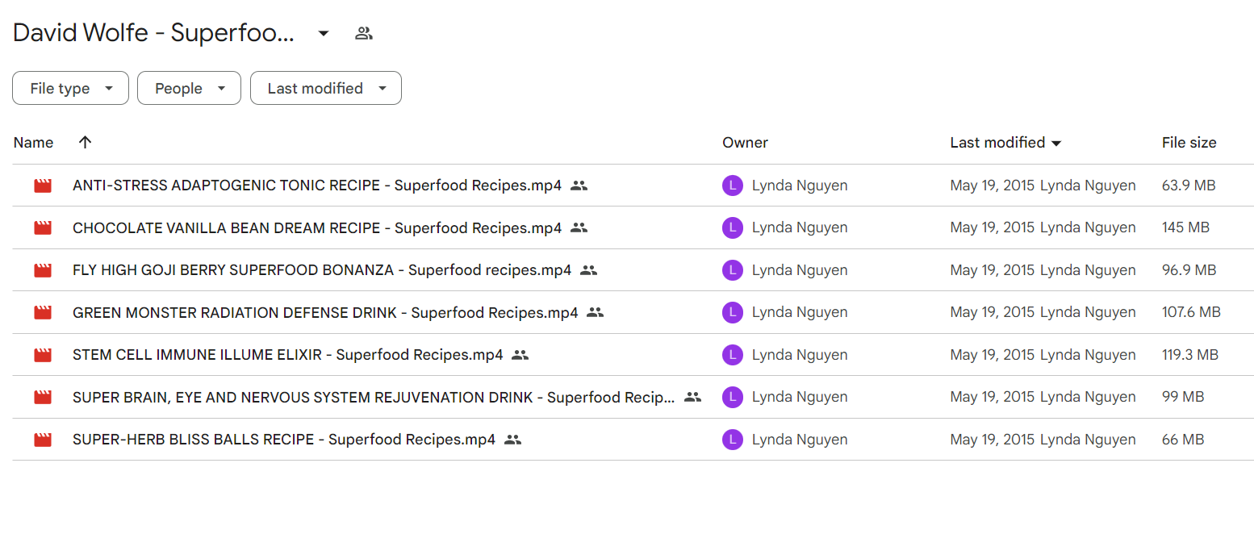Click the Name column header
1254x534 pixels.
point(33,143)
